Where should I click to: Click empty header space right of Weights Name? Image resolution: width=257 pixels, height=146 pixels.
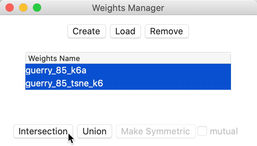pos(154,58)
